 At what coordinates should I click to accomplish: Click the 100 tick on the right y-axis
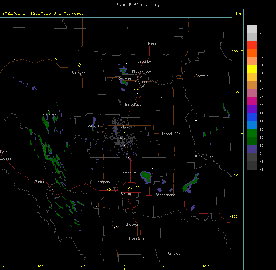pos(235,51)
